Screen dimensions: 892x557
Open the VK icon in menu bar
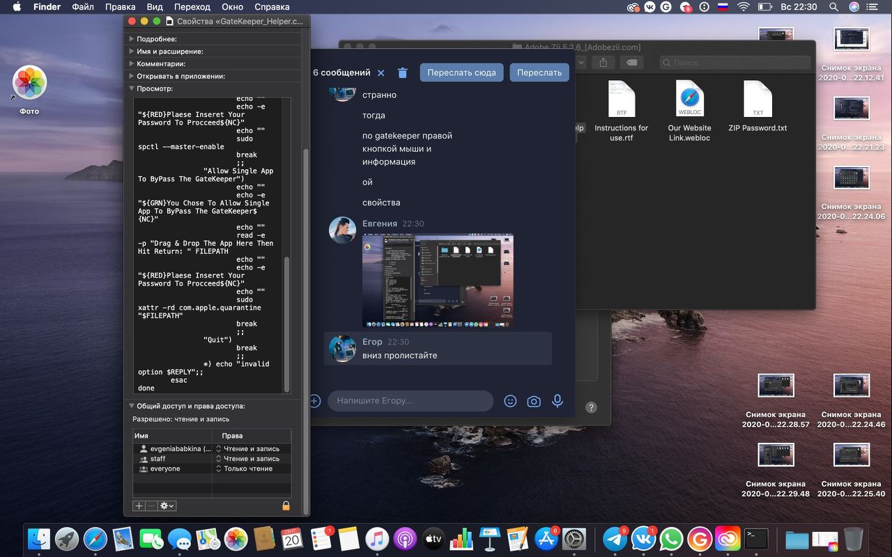(650, 7)
